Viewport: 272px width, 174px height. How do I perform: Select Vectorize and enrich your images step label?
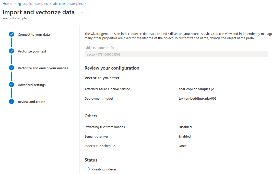tap(43, 68)
